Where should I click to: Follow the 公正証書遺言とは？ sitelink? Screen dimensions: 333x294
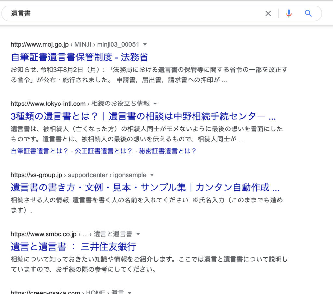point(104,151)
